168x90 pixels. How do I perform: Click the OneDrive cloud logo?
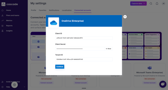tap(54, 23)
